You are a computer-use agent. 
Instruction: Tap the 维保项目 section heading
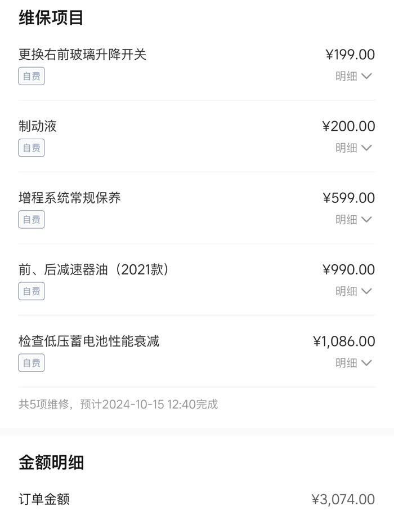click(51, 17)
